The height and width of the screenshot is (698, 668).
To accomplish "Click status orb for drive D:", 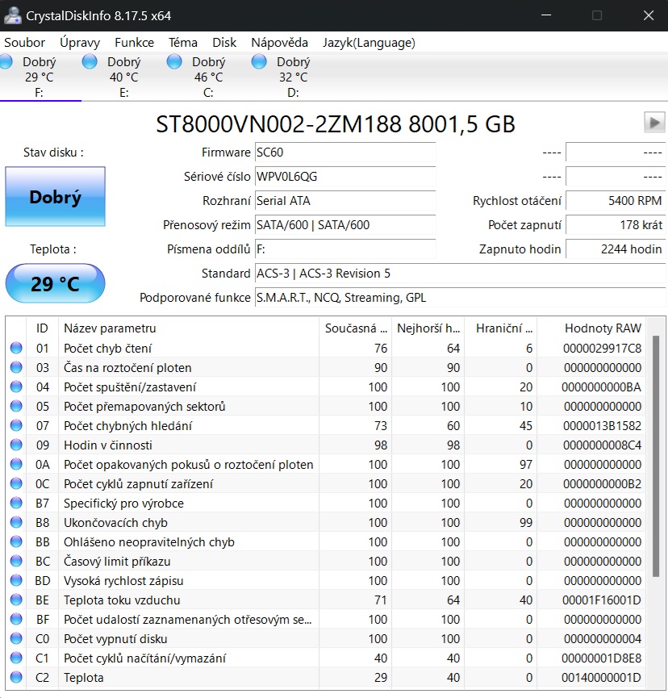I will pos(259,62).
